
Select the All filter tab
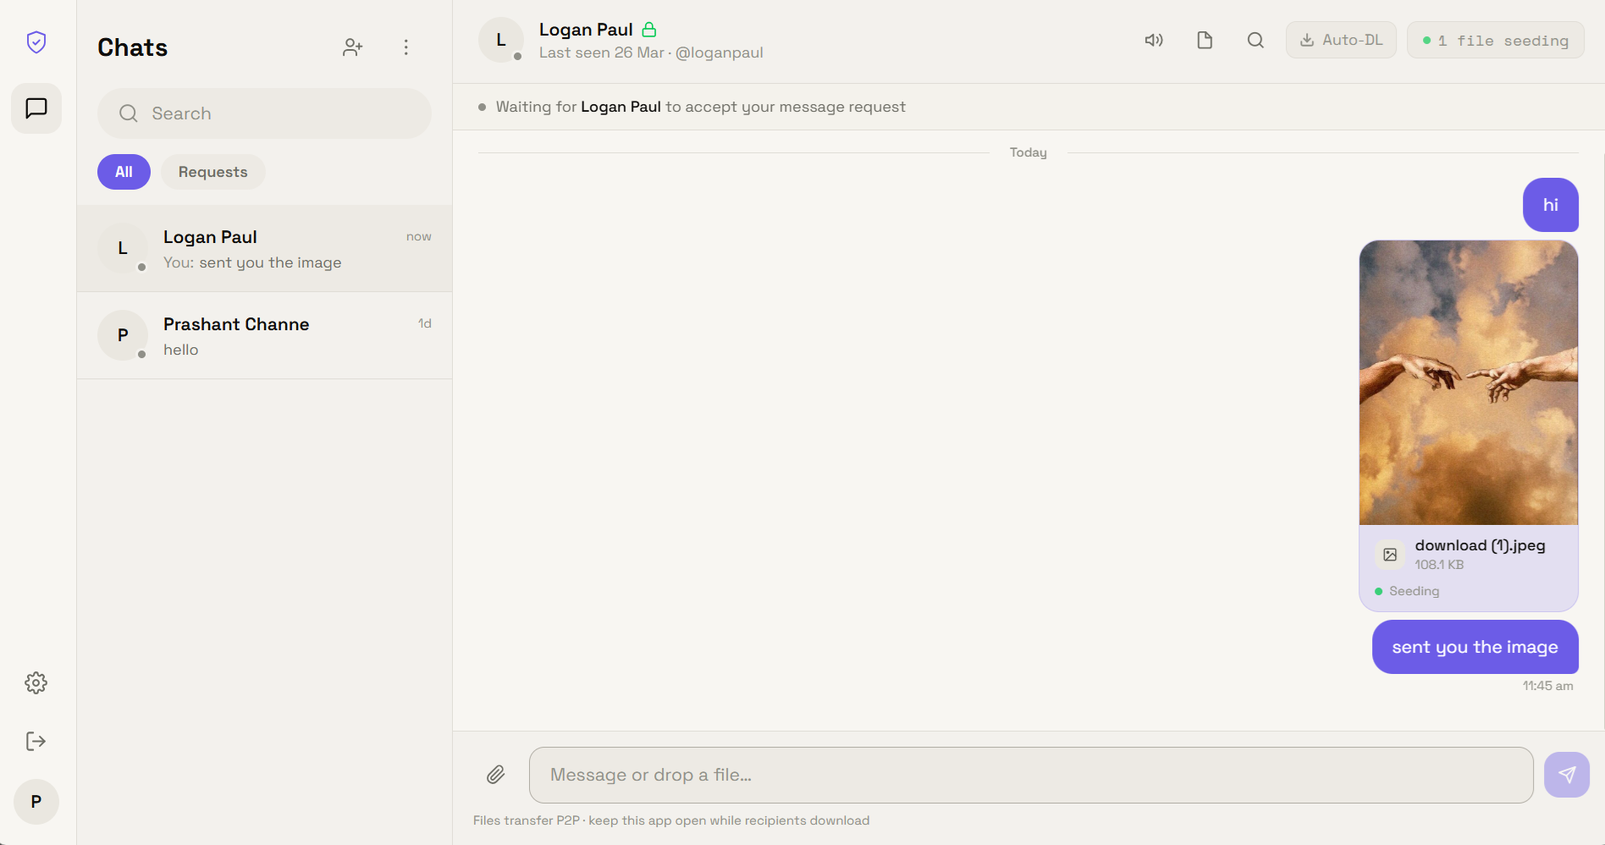124,172
